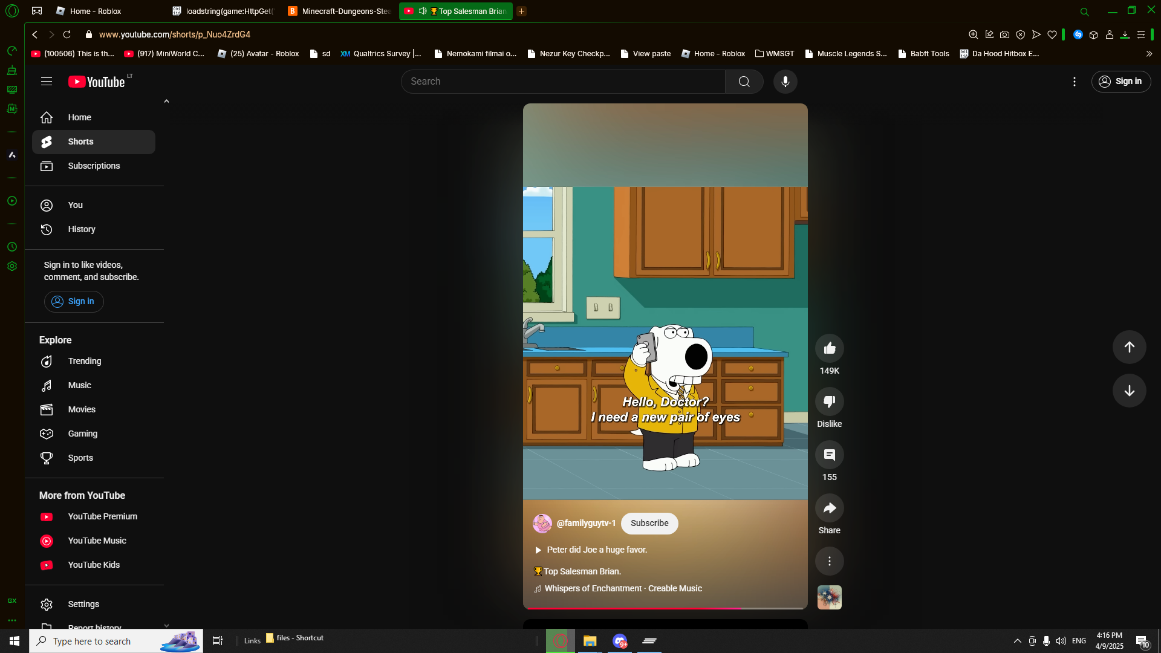
Task: Open a new browser tab
Action: pos(521,11)
